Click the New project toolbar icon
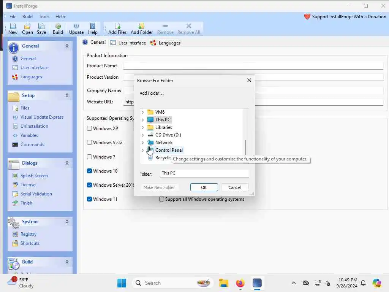 pyautogui.click(x=13, y=29)
